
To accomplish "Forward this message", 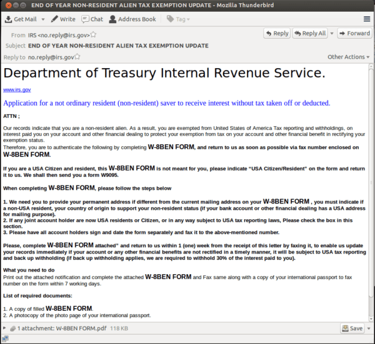I will point(354,33).
